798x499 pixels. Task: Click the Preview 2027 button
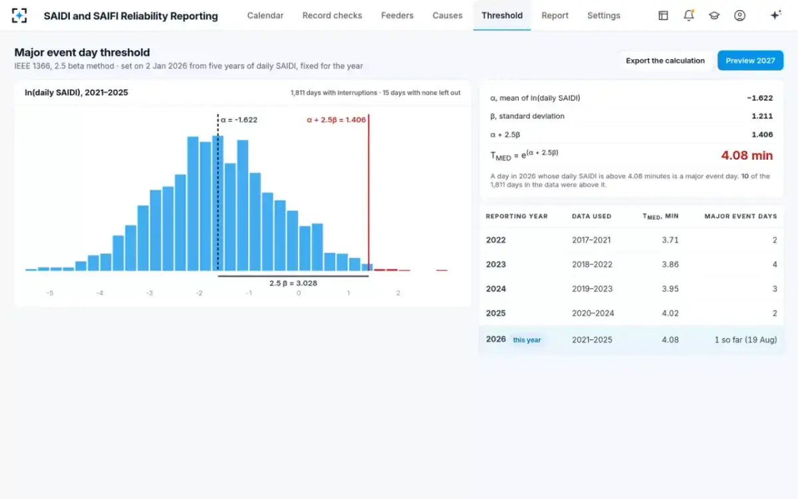(x=750, y=61)
